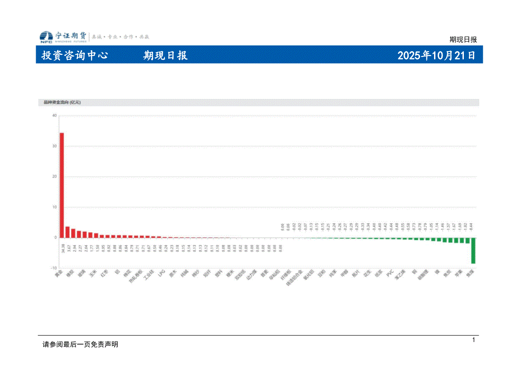Click the y-axis value 40

tap(54, 115)
